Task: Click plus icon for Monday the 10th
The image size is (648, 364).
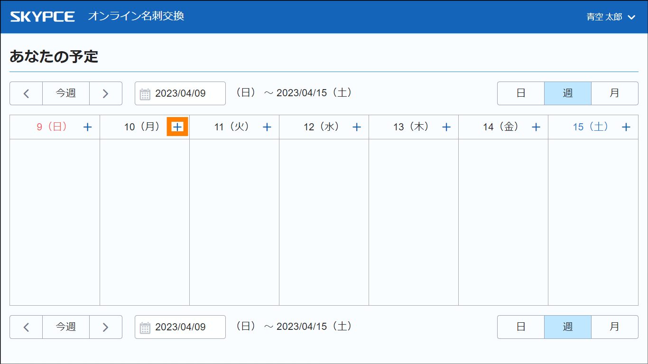Action: 177,127
